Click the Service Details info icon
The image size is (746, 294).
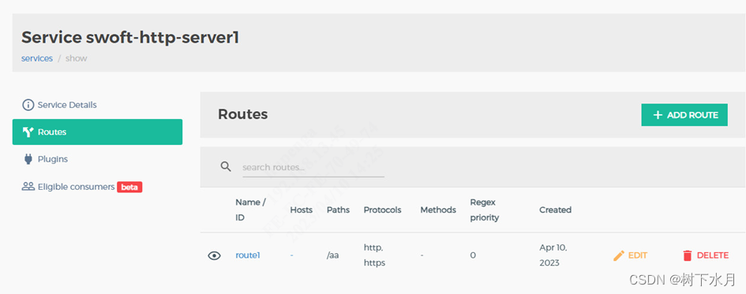pos(28,105)
